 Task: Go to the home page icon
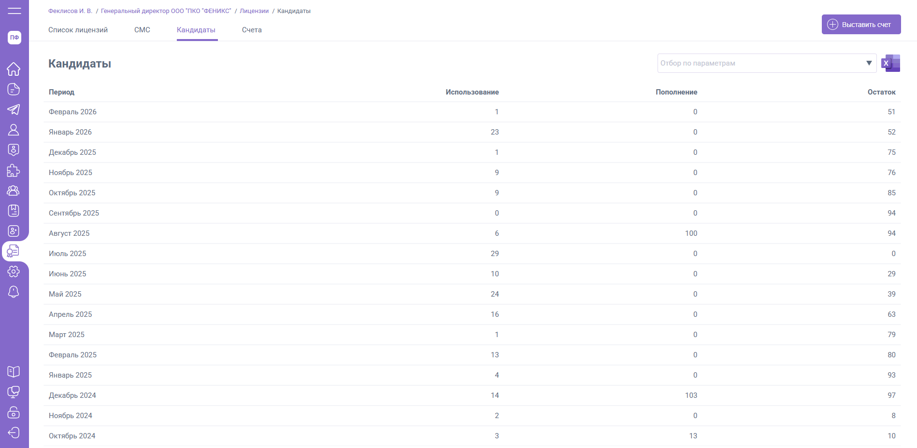pyautogui.click(x=14, y=69)
